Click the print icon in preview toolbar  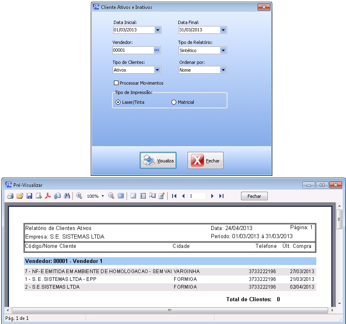click(x=10, y=196)
